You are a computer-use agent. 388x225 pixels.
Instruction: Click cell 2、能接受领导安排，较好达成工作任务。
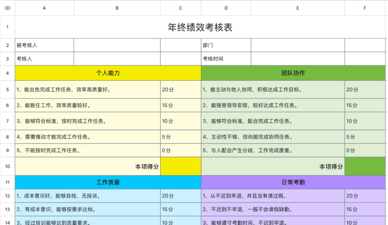click(x=273, y=105)
